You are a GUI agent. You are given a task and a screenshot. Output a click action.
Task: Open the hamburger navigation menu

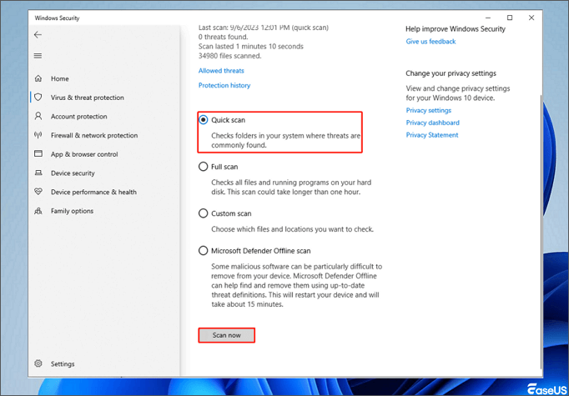click(x=38, y=56)
